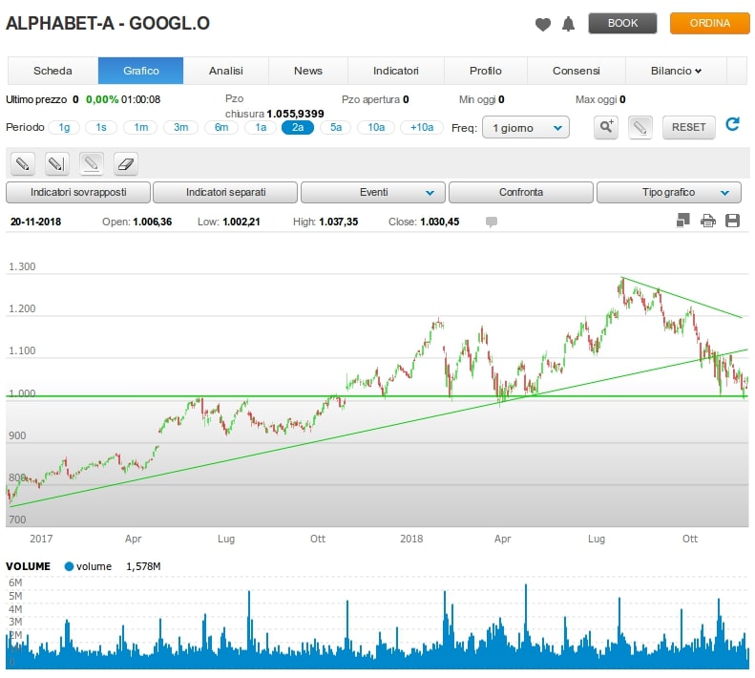
Task: Select the eraser tool
Action: click(126, 164)
